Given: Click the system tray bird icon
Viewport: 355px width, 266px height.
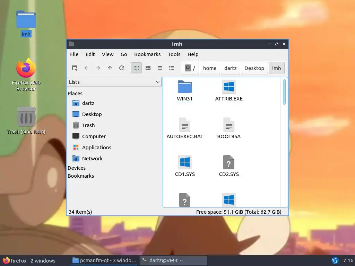Looking at the screenshot, I should [x=335, y=260].
